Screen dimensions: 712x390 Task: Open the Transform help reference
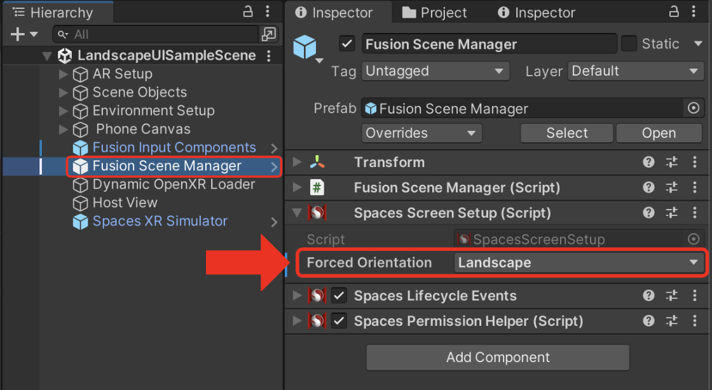click(x=648, y=162)
